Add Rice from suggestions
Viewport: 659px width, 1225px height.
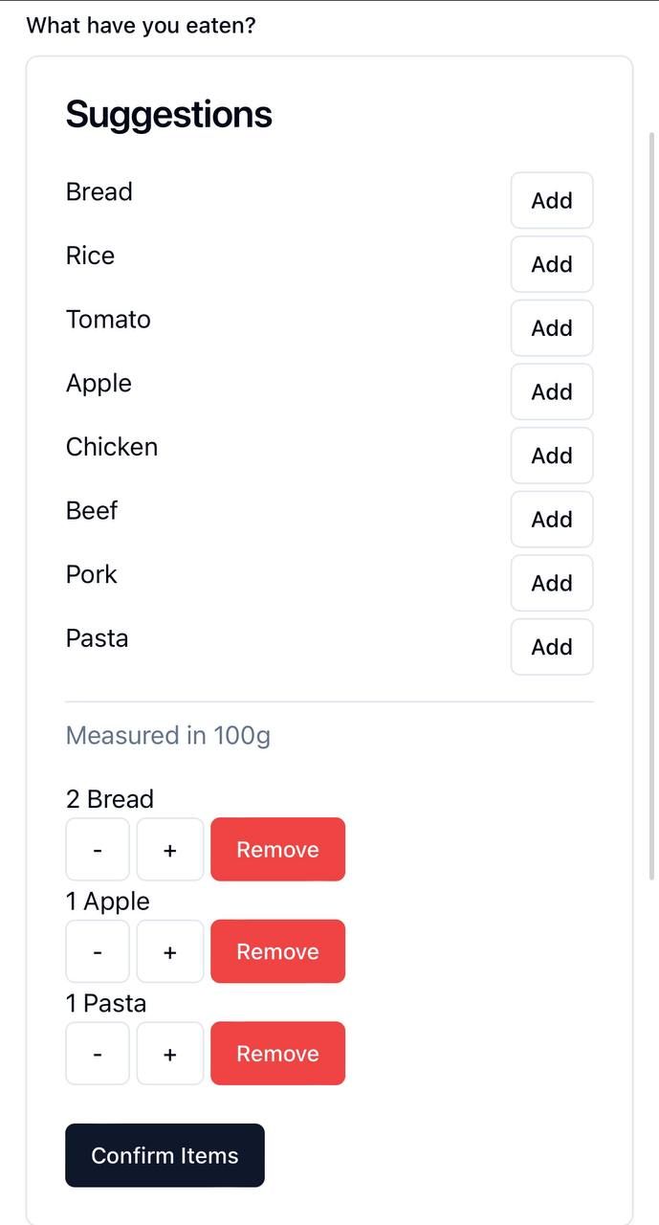552,264
